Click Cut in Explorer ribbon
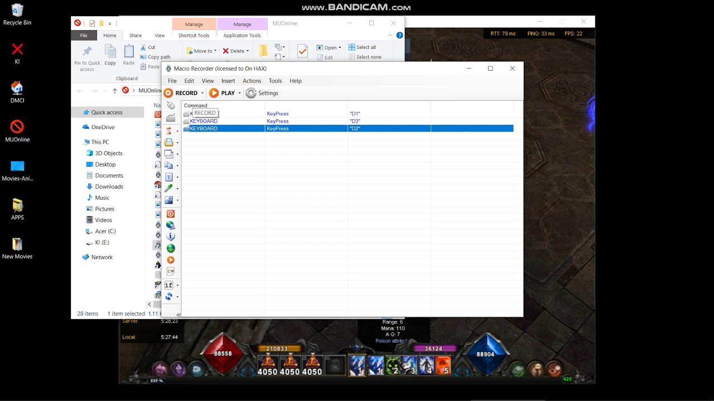The width and height of the screenshot is (714, 401). [x=148, y=47]
